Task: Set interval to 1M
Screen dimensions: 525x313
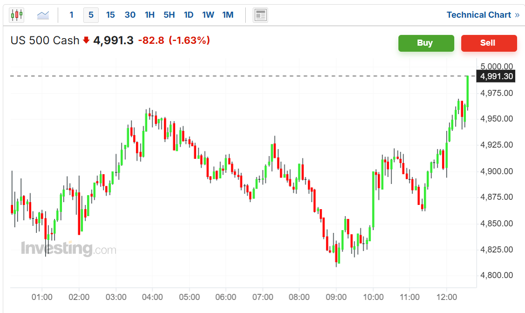Action: coord(228,15)
